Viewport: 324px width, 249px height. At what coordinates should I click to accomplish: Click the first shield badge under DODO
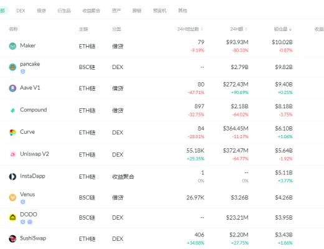pyautogui.click(x=23, y=222)
